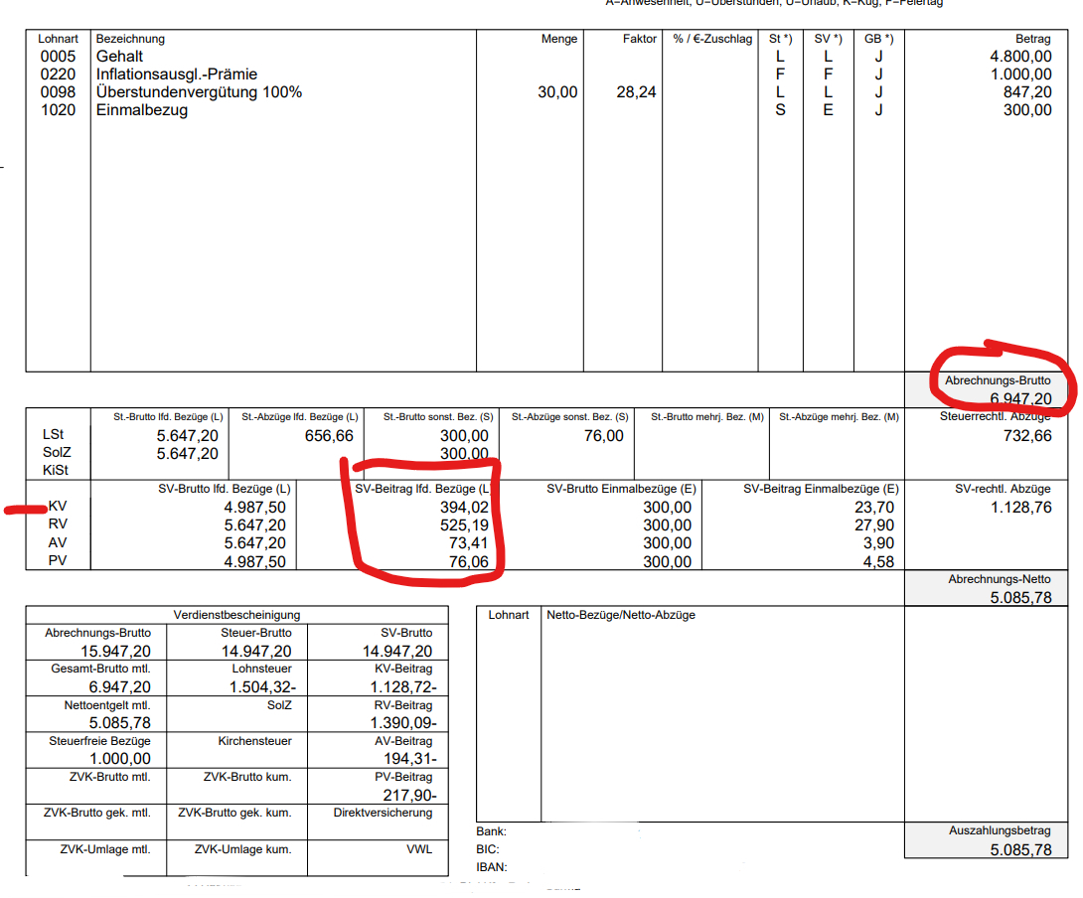
Task: Click the Steuer-Brutto value 14.947,20
Action: [256, 652]
